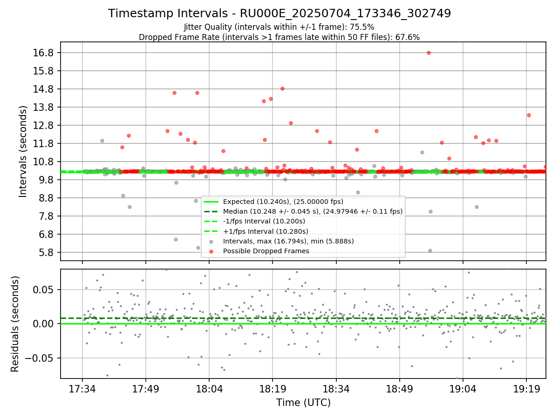This screenshot has width=559, height=419.
Task: Click legend entry '+1/fps Interval (10.280s)'
Action: click(266, 231)
